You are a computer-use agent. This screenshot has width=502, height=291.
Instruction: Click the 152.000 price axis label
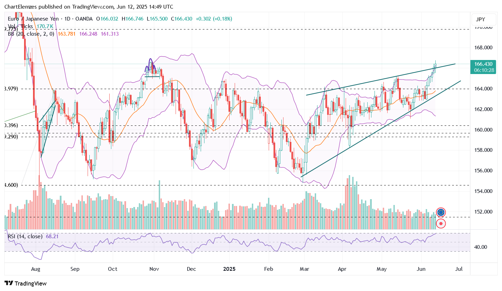pos(483,212)
